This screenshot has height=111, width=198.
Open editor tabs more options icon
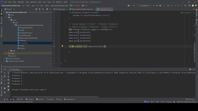click(194, 9)
